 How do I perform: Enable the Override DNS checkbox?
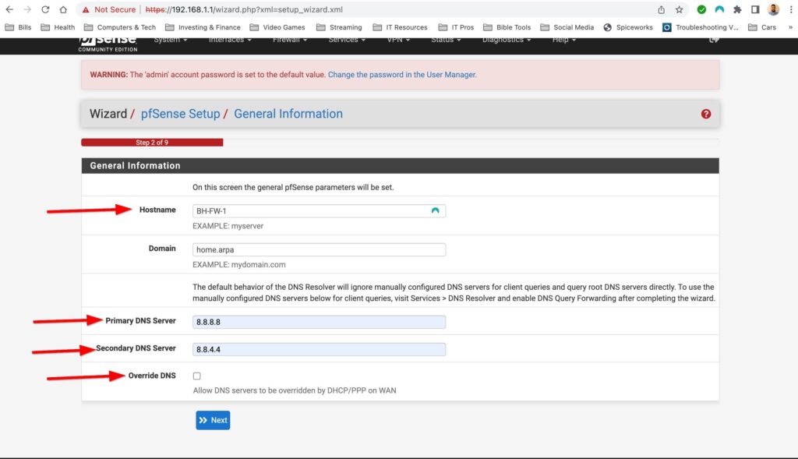[197, 376]
